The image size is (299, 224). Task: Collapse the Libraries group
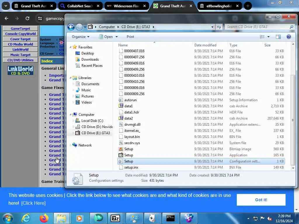click(x=71, y=78)
